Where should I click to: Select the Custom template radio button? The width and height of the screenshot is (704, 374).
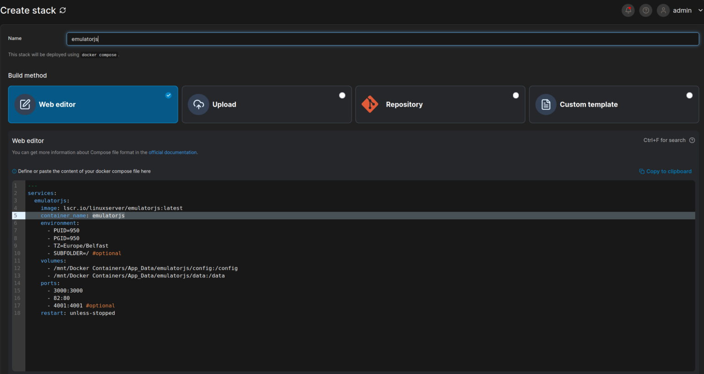pos(689,95)
